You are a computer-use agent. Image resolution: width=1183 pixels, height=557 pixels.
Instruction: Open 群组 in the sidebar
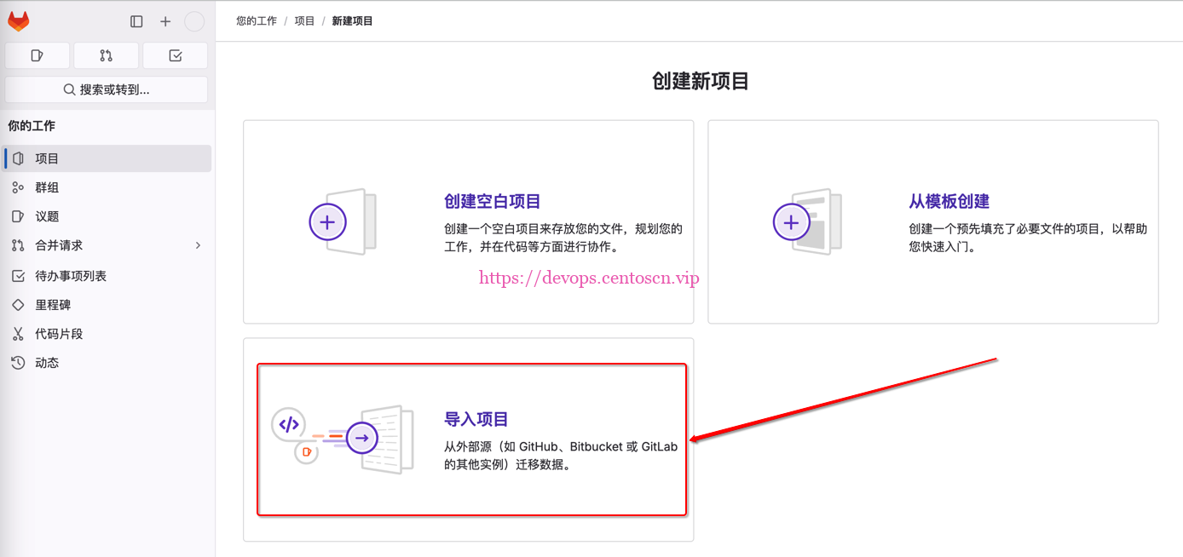47,187
